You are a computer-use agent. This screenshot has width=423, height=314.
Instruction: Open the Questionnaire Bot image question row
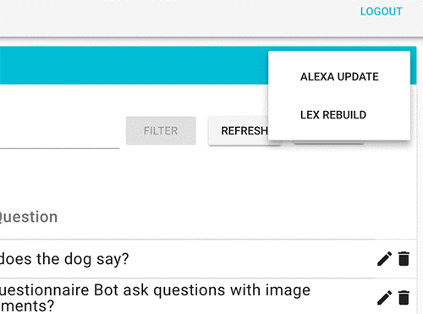click(187, 297)
